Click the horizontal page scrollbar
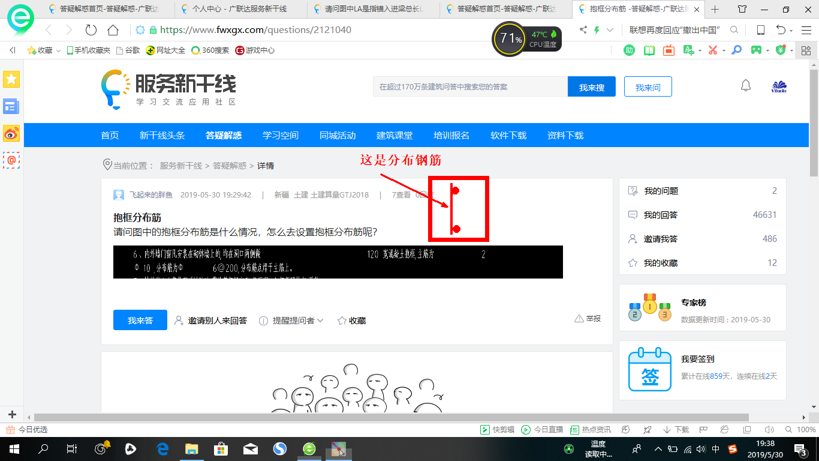Image resolution: width=819 pixels, height=461 pixels. [392, 417]
